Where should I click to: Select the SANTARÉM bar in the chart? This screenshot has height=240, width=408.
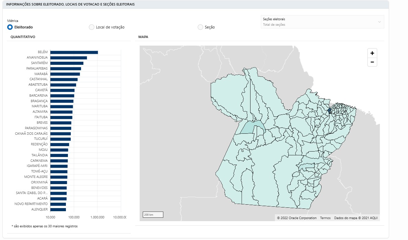(x=67, y=63)
